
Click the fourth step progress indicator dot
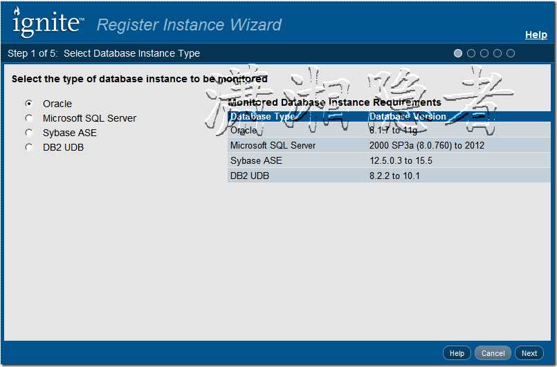[x=497, y=53]
